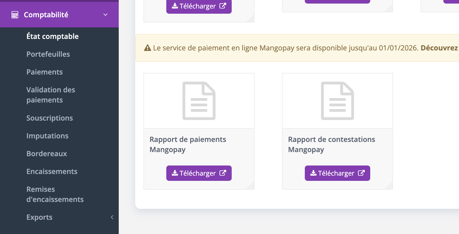Click the partially visible top Télécharger button
The height and width of the screenshot is (234, 459).
[x=199, y=6]
